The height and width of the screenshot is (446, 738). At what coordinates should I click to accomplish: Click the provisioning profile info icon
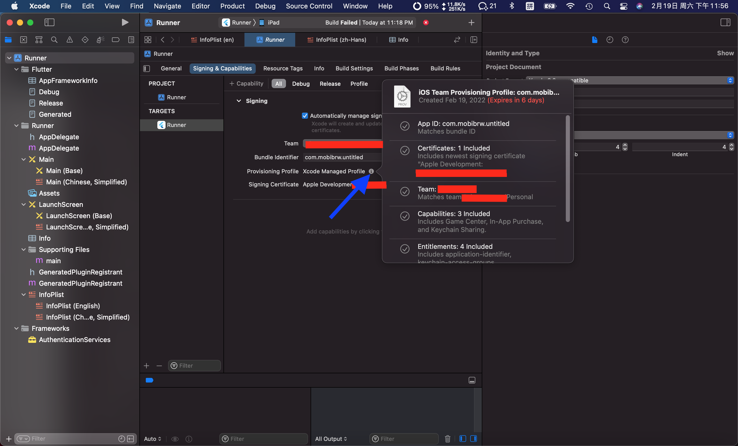[x=371, y=171]
